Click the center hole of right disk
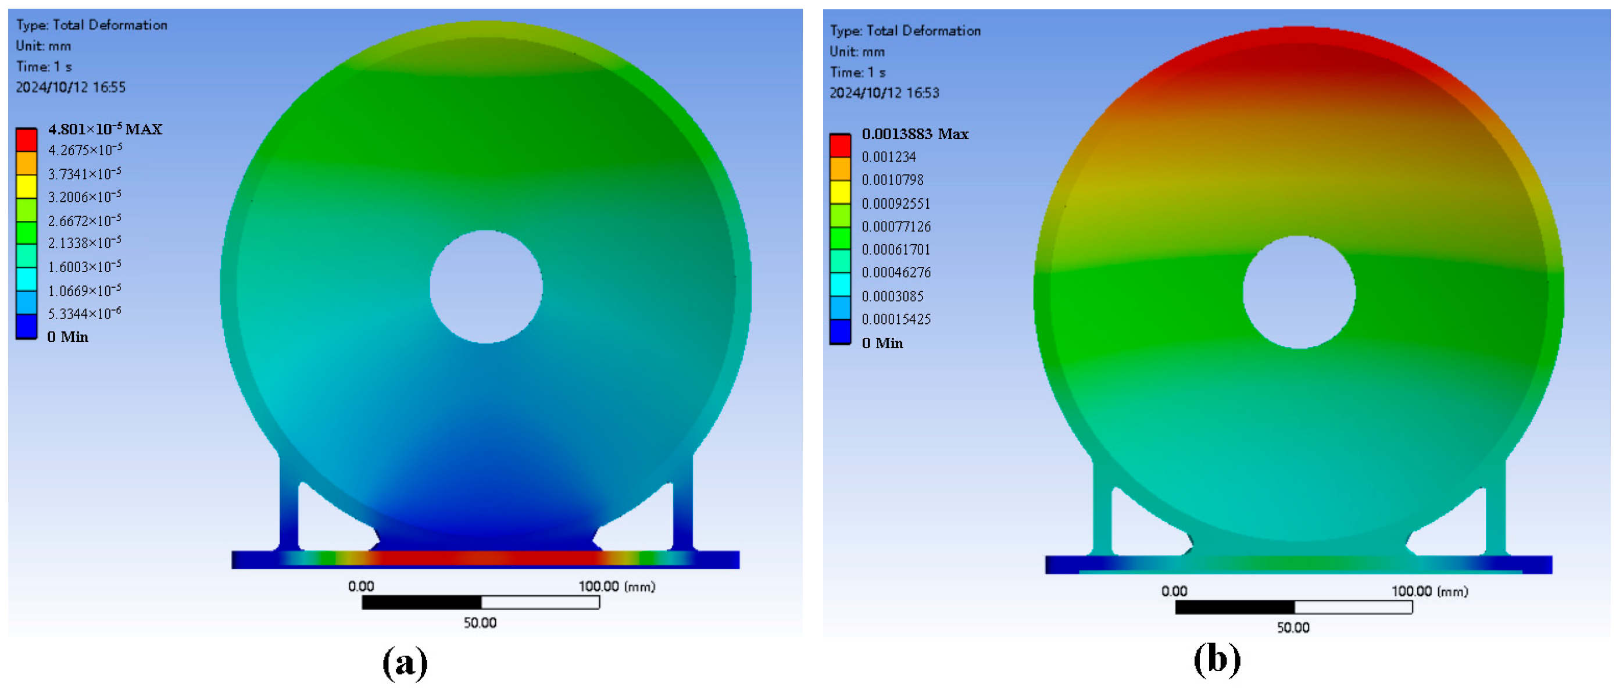The height and width of the screenshot is (693, 1623). tap(1299, 292)
